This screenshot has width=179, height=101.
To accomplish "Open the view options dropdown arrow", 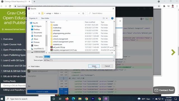I will 107,18.
